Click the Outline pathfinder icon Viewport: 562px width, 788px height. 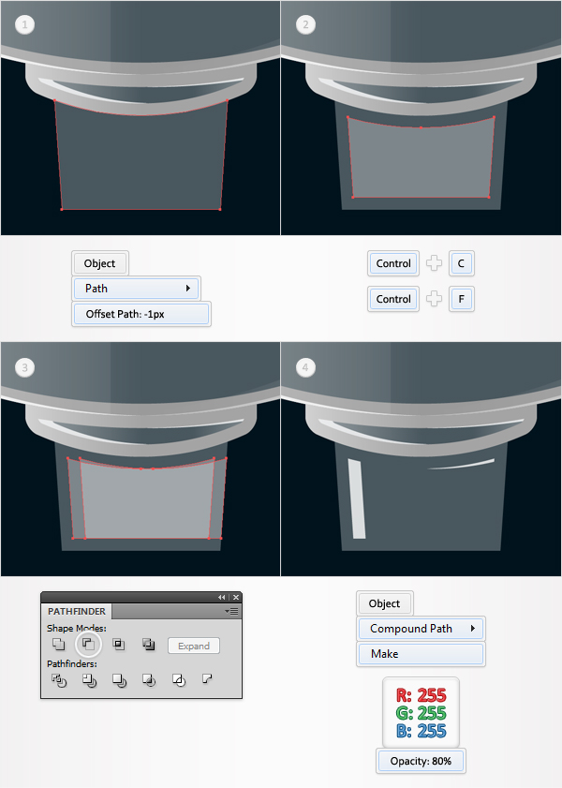pos(179,680)
